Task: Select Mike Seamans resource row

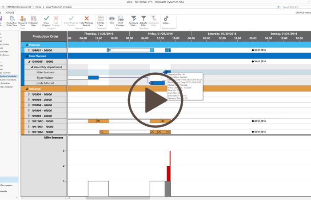Action: click(x=45, y=72)
